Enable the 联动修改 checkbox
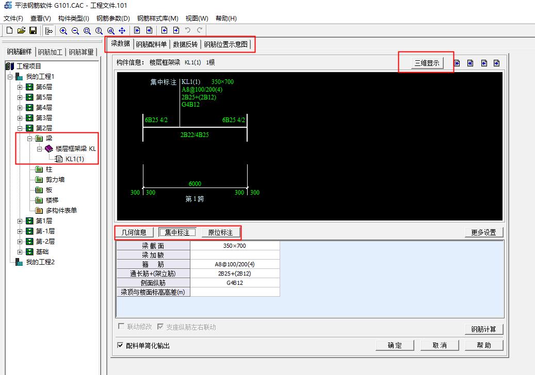This screenshot has height=375, width=535. 121,327
